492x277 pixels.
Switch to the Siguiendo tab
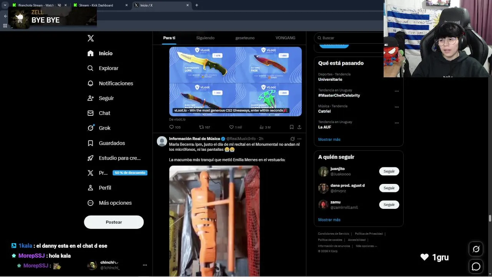205,38
